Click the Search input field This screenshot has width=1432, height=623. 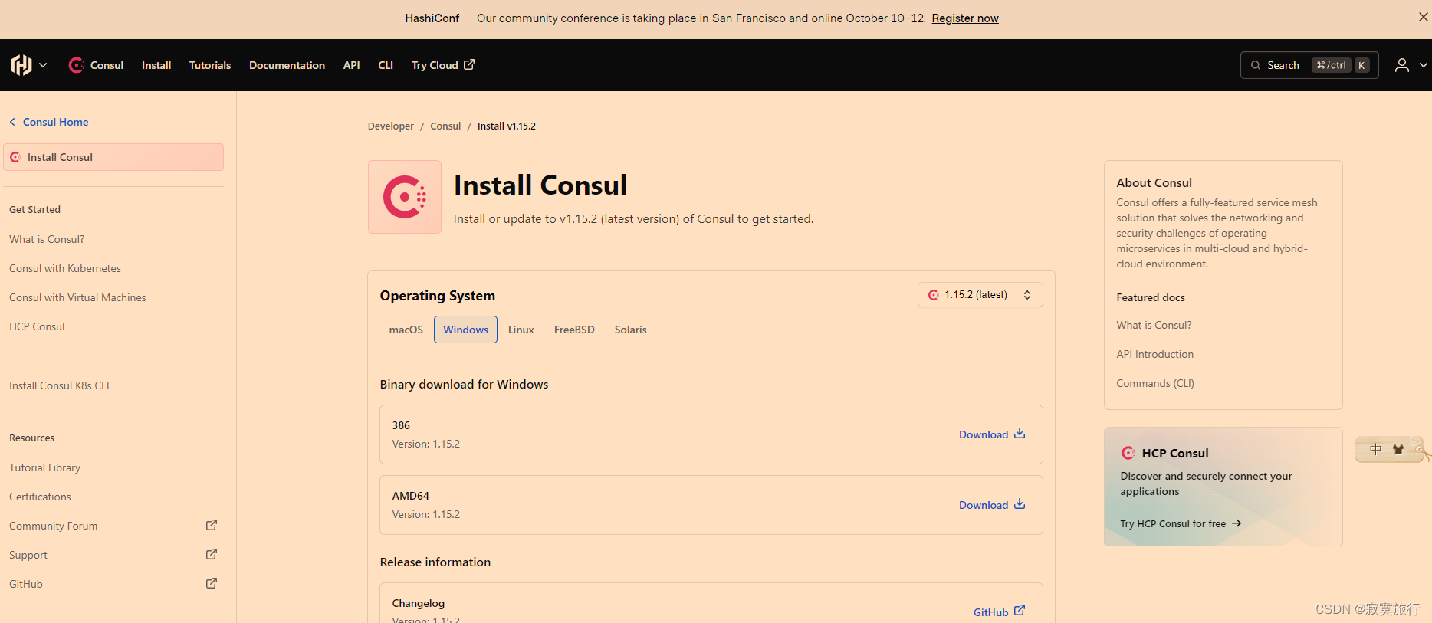(x=1309, y=65)
